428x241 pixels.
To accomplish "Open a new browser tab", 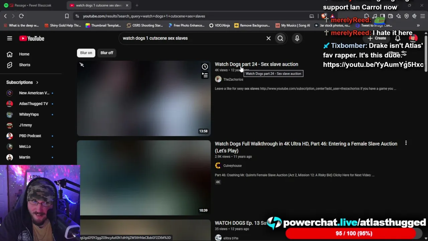I will (x=137, y=5).
